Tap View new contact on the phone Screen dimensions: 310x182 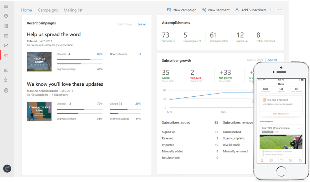coord(281,114)
